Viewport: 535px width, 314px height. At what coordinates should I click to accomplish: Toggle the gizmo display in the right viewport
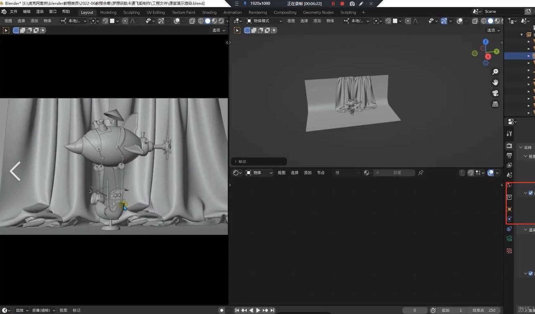click(x=444, y=21)
